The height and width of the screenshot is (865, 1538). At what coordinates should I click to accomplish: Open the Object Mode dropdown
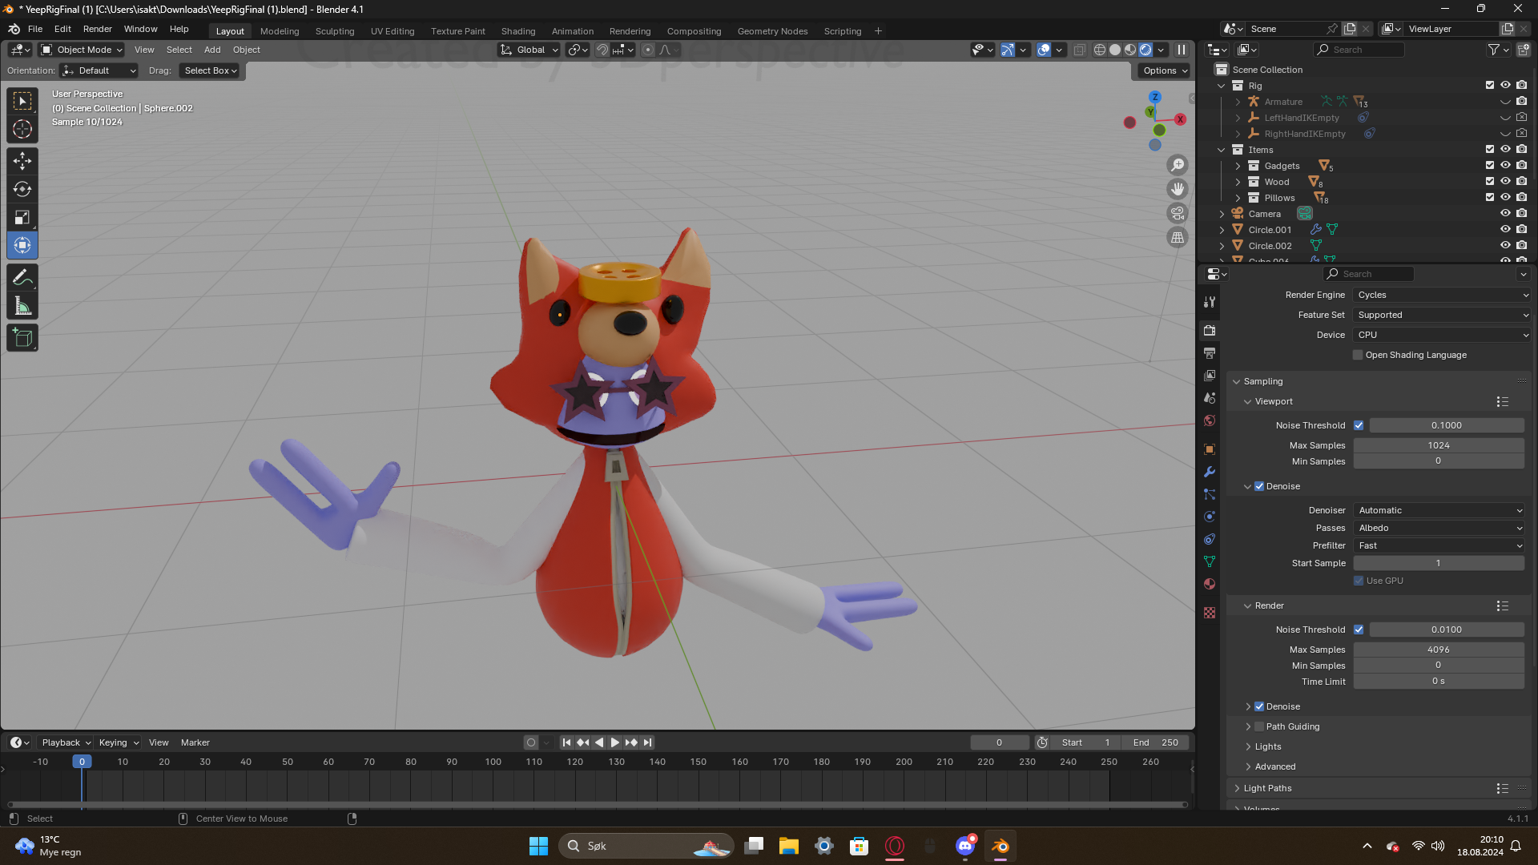point(82,50)
